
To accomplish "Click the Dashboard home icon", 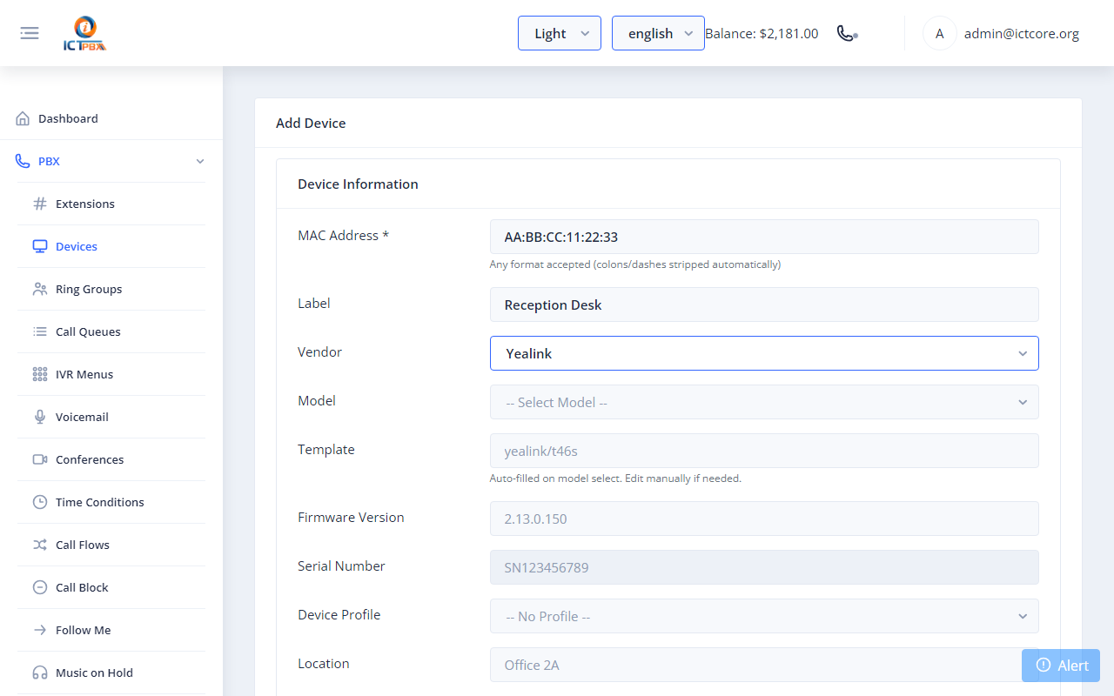I will point(23,118).
